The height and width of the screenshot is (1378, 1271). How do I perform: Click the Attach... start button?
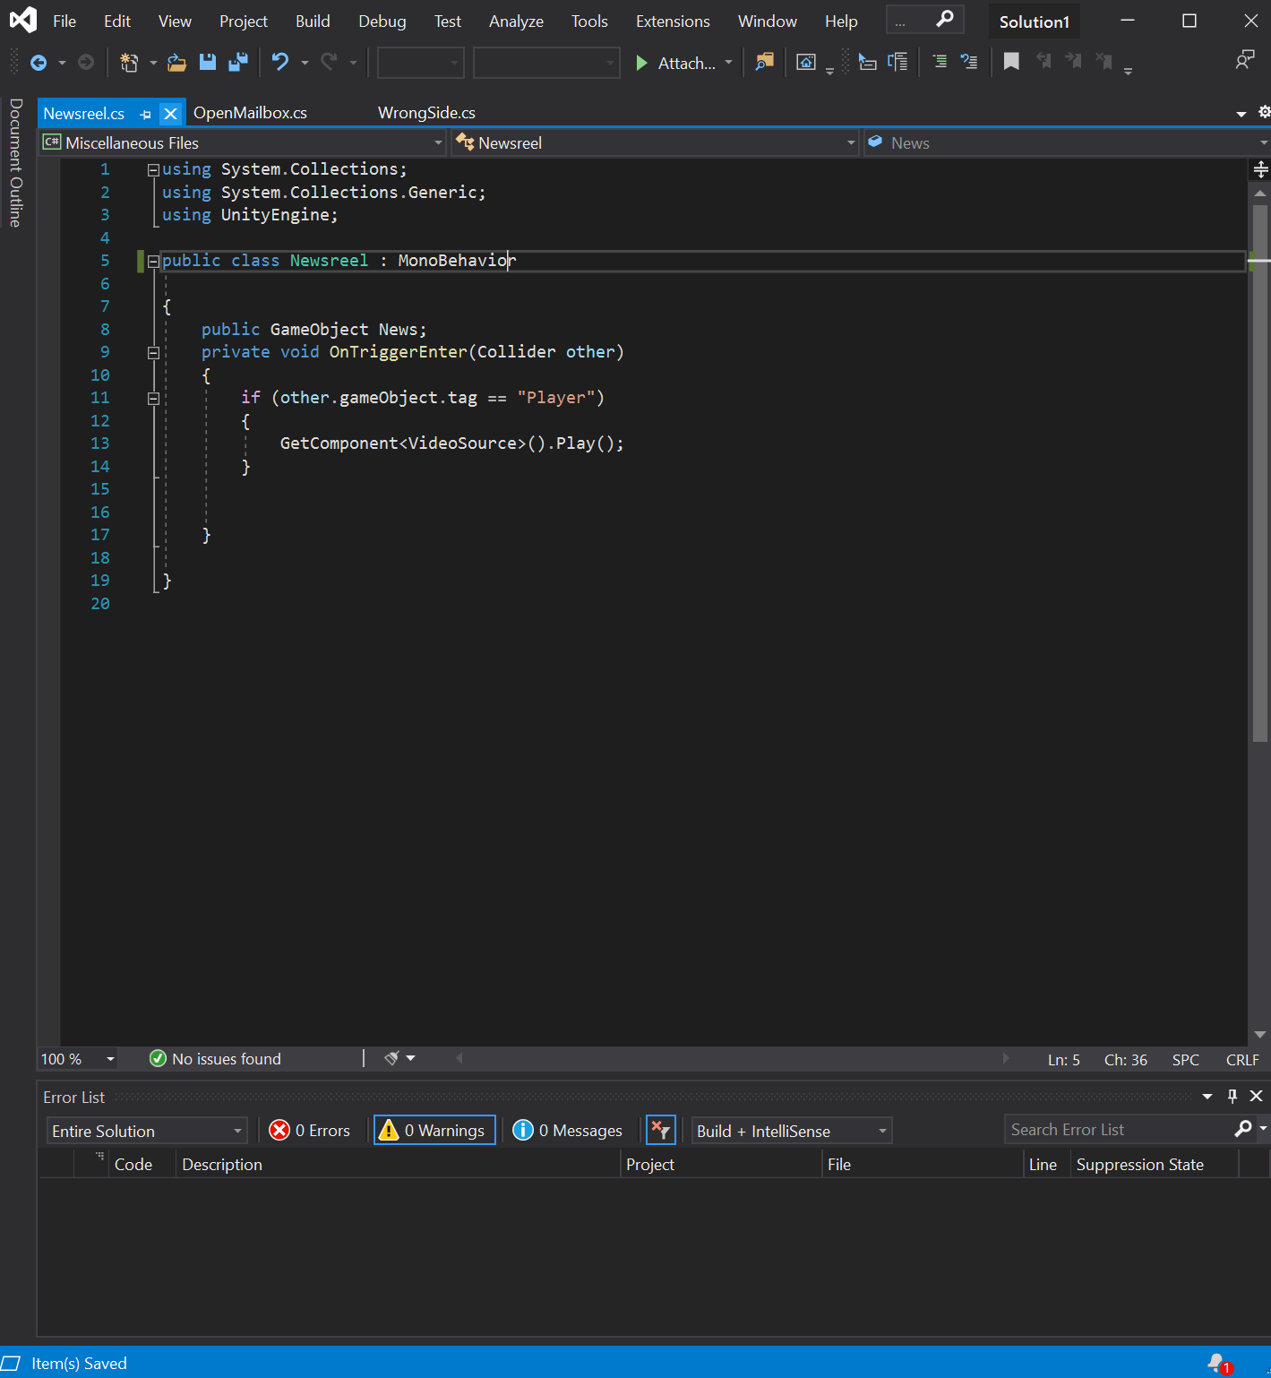pyautogui.click(x=676, y=63)
